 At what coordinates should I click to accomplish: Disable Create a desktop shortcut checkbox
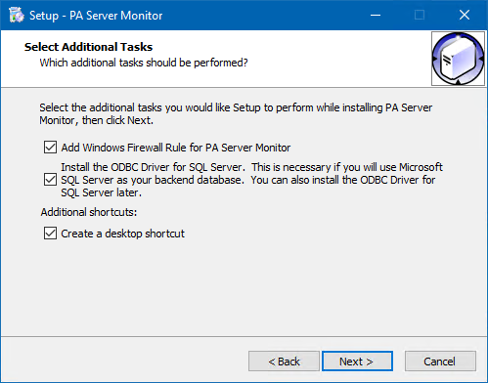tap(50, 234)
